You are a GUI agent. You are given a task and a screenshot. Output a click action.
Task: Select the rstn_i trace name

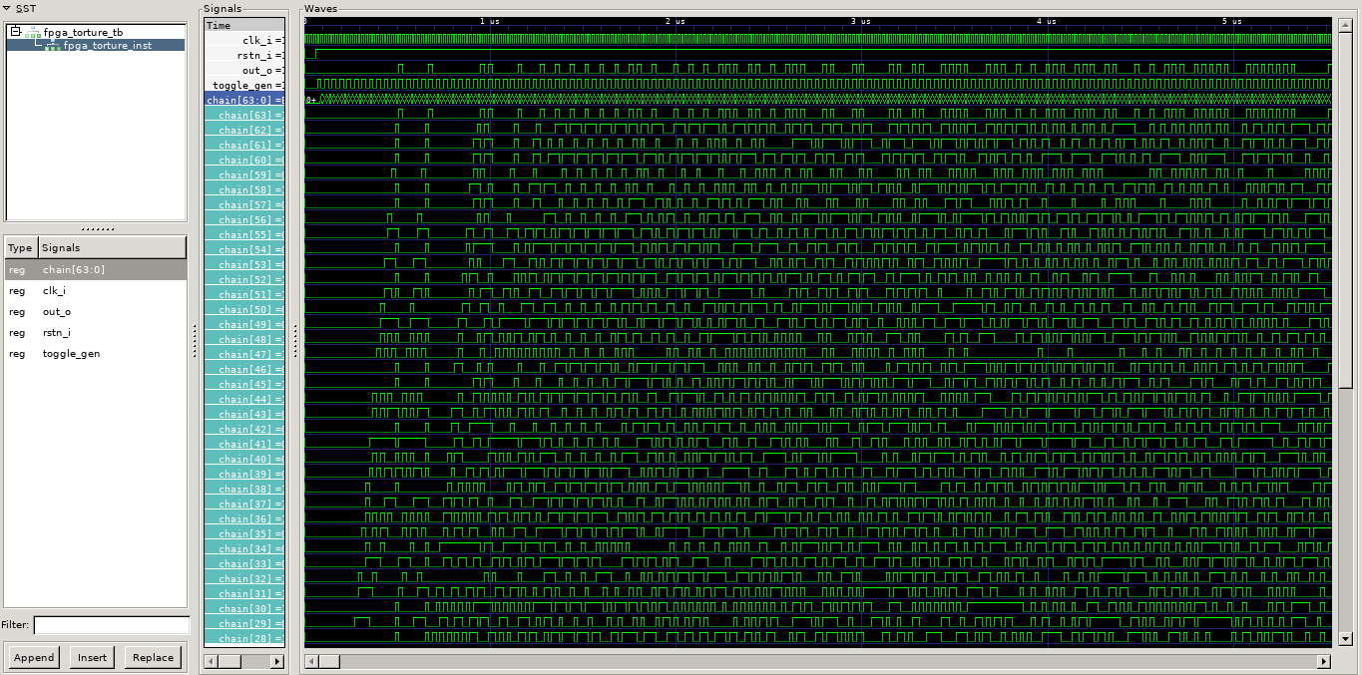coord(244,55)
